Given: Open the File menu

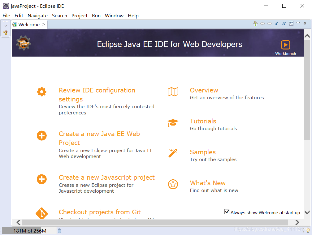Looking at the screenshot, I should [6, 15].
